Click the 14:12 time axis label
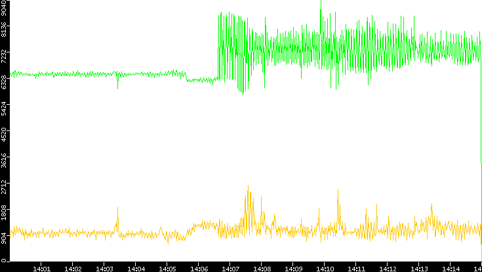 point(387,269)
